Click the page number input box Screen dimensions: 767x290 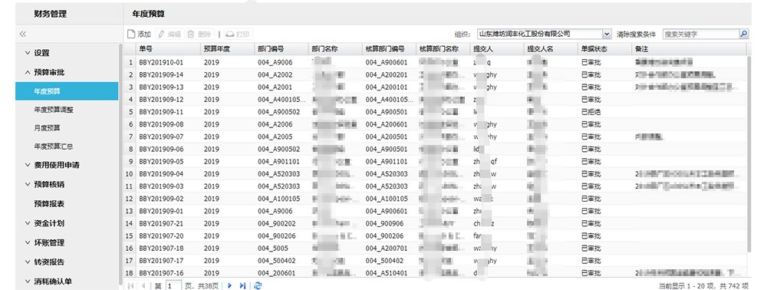pos(173,285)
